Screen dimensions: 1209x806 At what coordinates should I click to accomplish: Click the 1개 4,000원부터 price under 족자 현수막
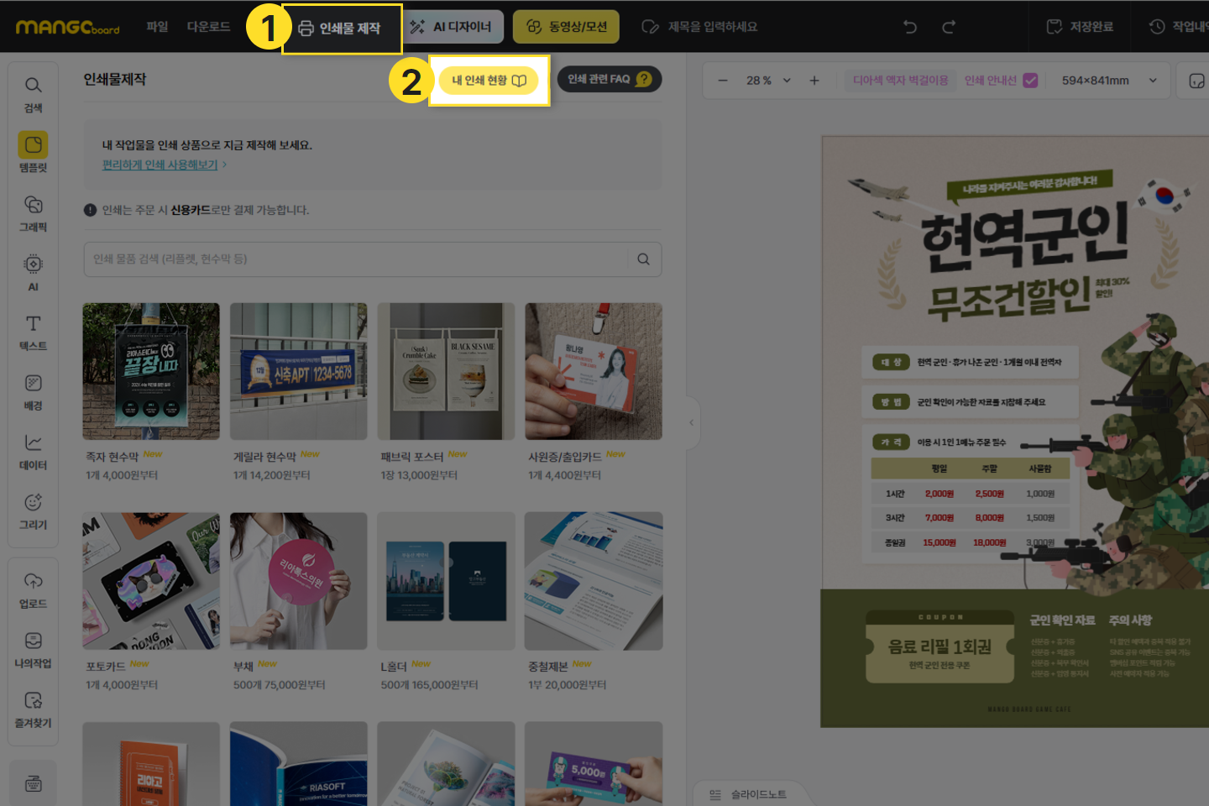coord(122,475)
